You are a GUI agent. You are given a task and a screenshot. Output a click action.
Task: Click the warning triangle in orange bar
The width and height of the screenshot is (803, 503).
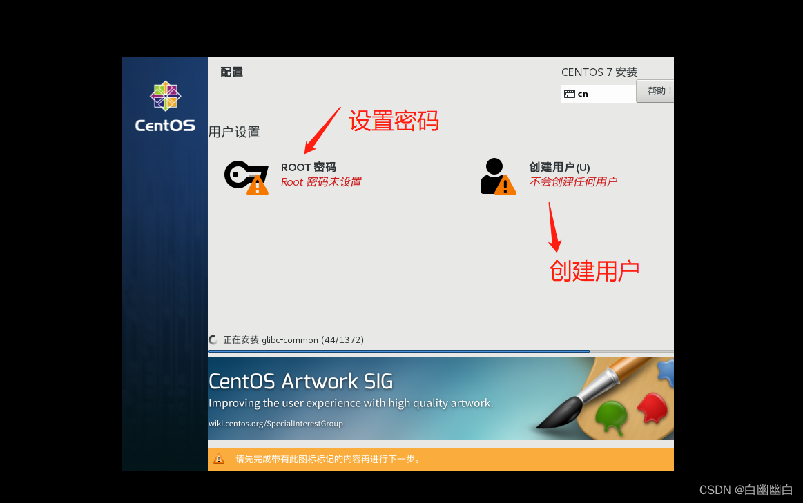coord(219,459)
